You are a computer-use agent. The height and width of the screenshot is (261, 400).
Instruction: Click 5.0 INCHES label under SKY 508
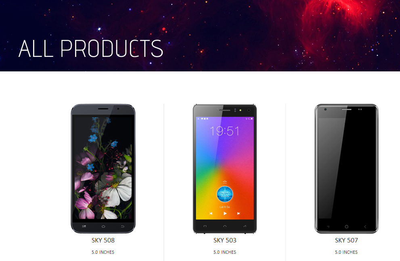103,252
